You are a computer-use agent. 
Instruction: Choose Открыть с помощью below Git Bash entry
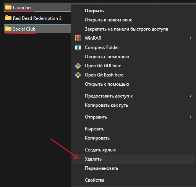click(x=134, y=84)
